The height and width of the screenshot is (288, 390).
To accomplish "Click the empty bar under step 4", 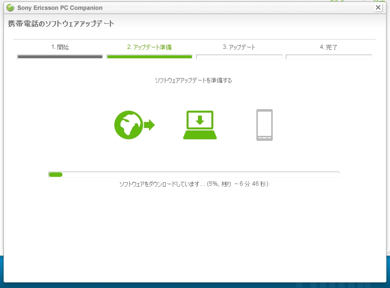I will (329, 57).
